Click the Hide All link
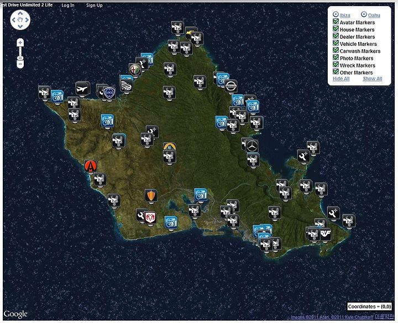The width and height of the screenshot is (398, 323). 341,79
